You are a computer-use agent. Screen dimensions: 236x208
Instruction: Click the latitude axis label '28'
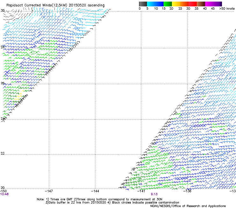tap(3, 47)
